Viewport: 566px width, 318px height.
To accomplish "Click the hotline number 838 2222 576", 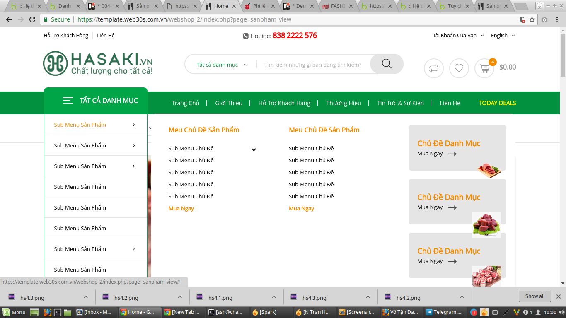I will (295, 36).
